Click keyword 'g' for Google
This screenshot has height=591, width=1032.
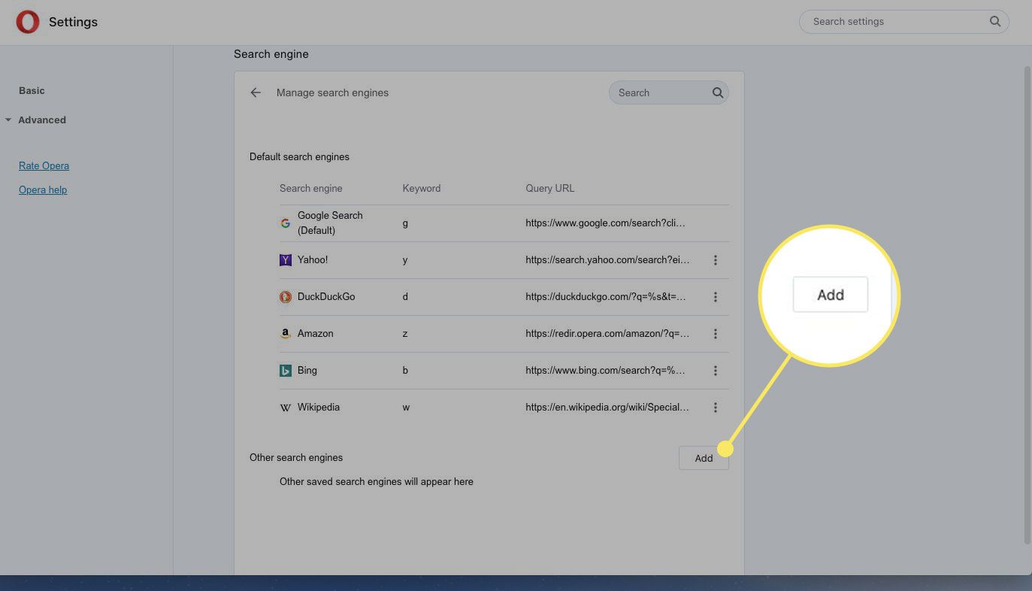tap(405, 223)
